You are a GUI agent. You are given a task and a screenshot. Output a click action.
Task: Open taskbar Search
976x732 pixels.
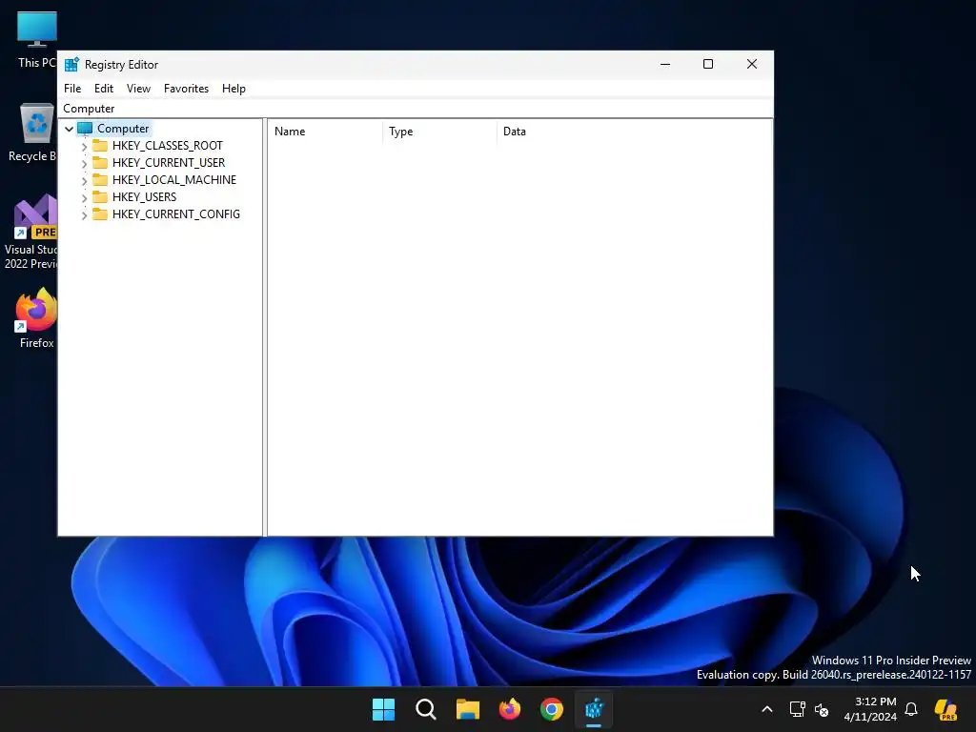426,709
